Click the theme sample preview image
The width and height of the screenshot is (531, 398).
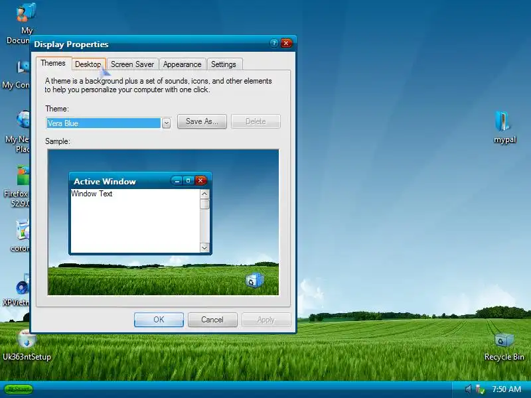click(163, 222)
